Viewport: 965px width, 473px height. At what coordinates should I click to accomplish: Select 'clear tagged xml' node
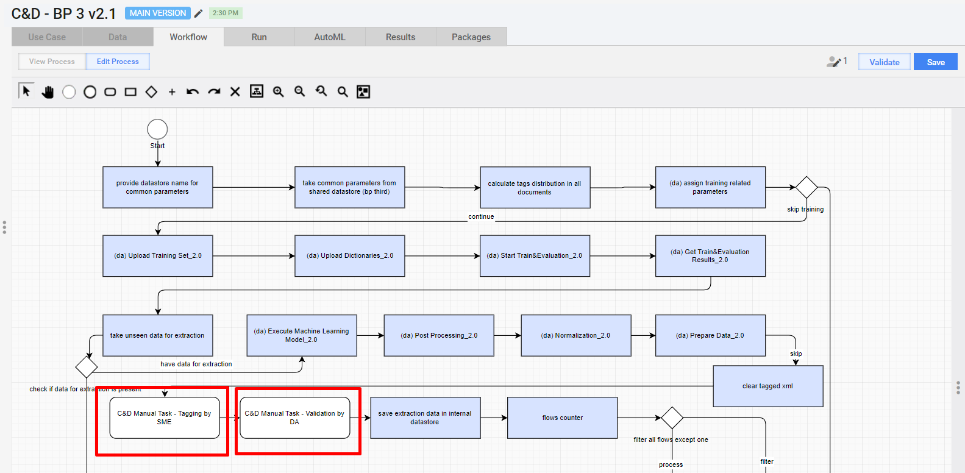[768, 386]
